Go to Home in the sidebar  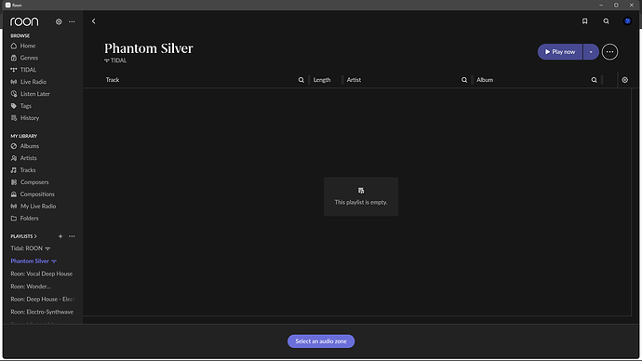tap(23, 46)
